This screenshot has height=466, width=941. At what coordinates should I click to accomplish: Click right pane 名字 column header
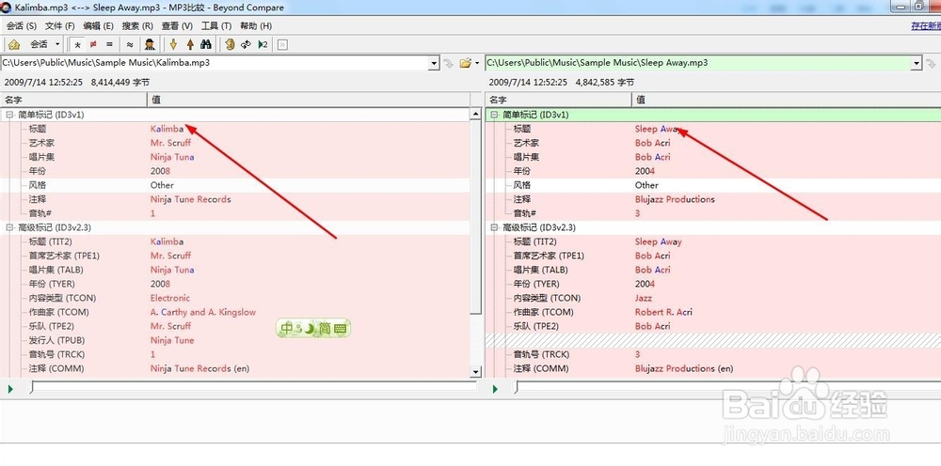click(x=558, y=100)
